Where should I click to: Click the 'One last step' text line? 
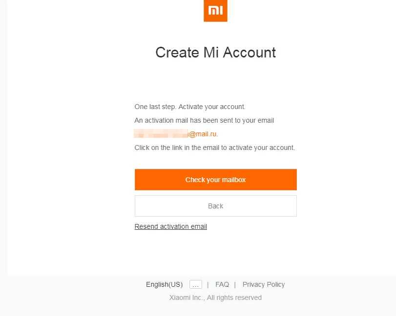(x=189, y=107)
